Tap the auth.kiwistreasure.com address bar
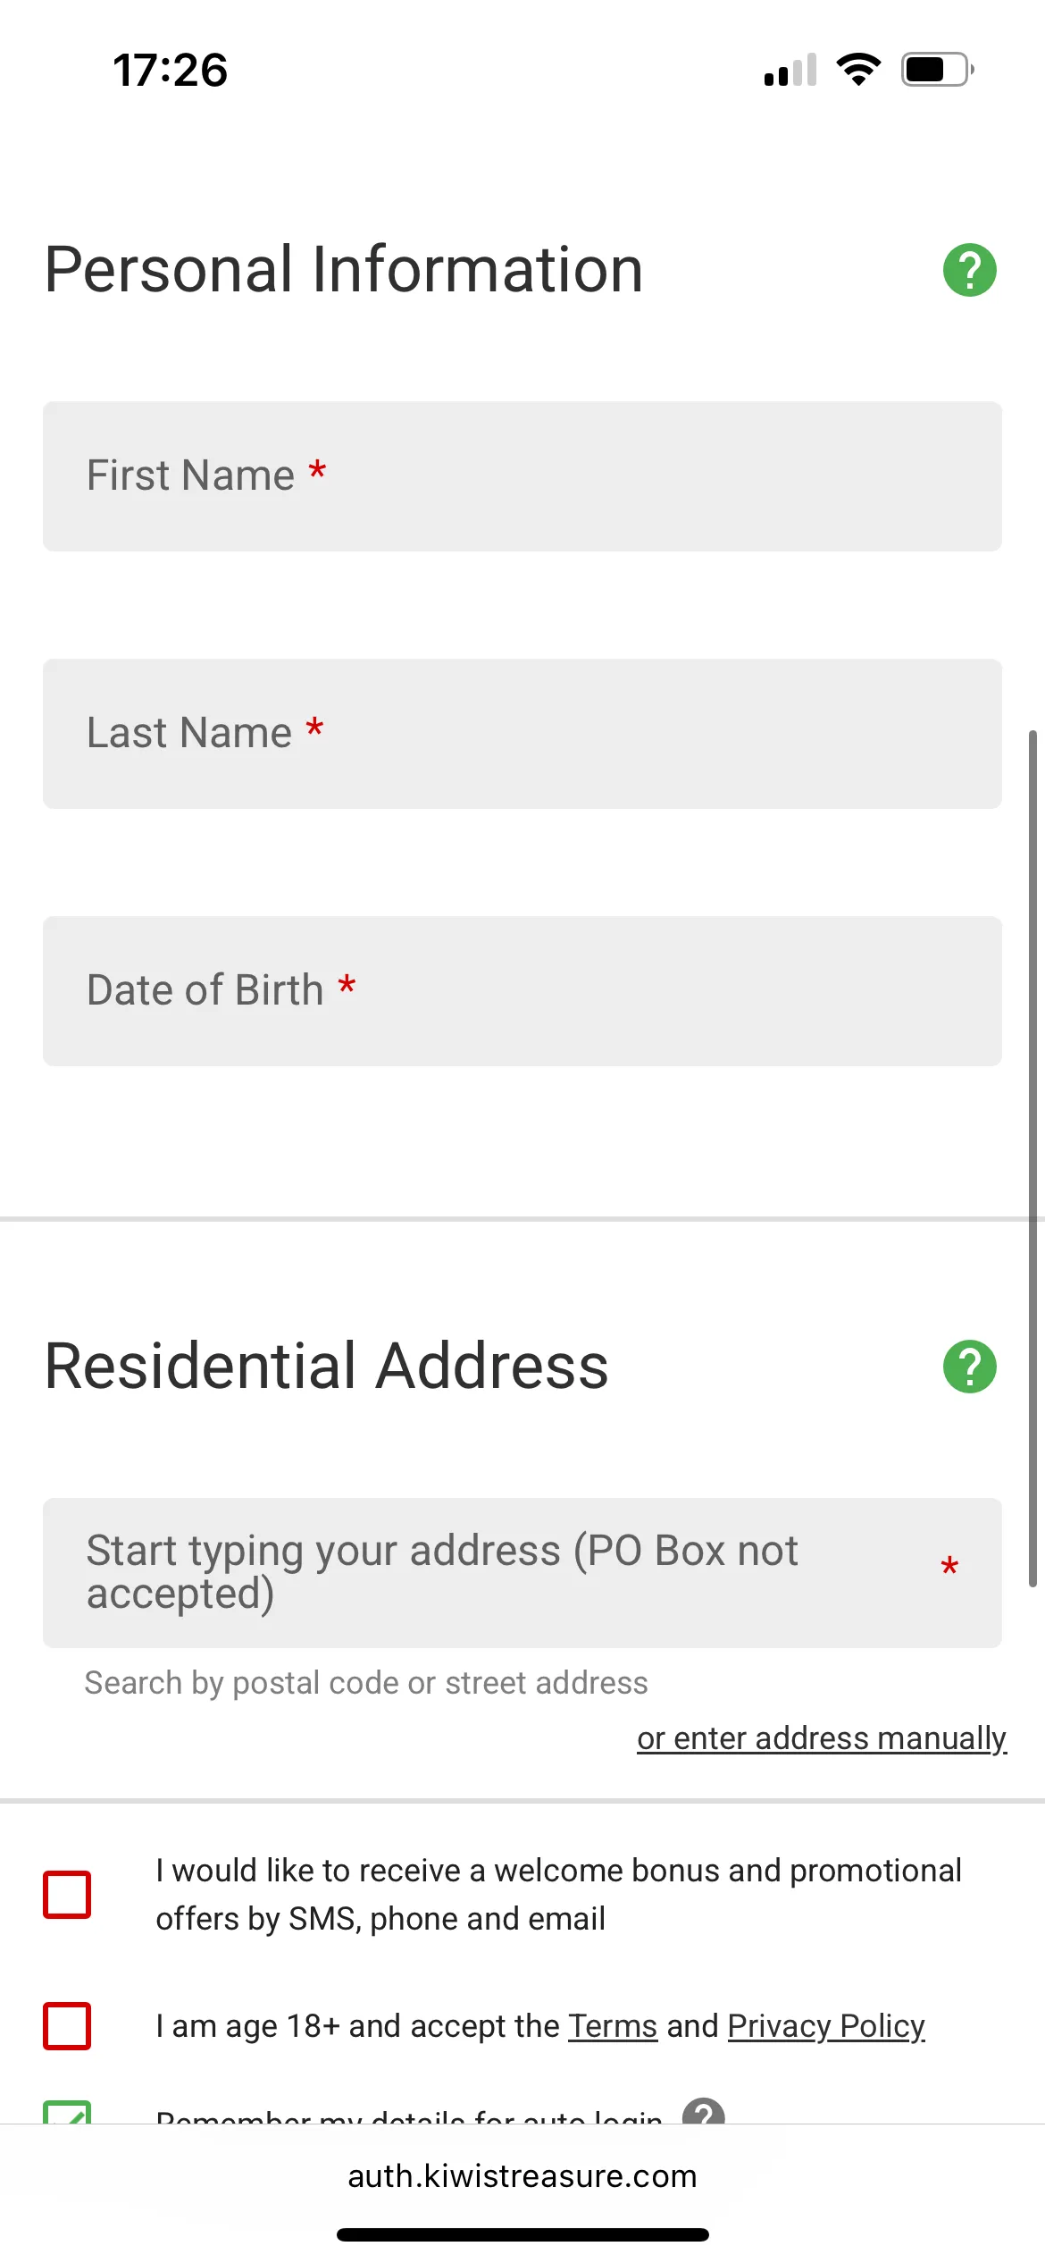 click(x=522, y=2175)
